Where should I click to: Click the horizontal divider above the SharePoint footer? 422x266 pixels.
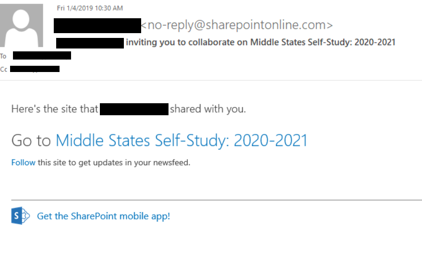pyautogui.click(x=216, y=199)
